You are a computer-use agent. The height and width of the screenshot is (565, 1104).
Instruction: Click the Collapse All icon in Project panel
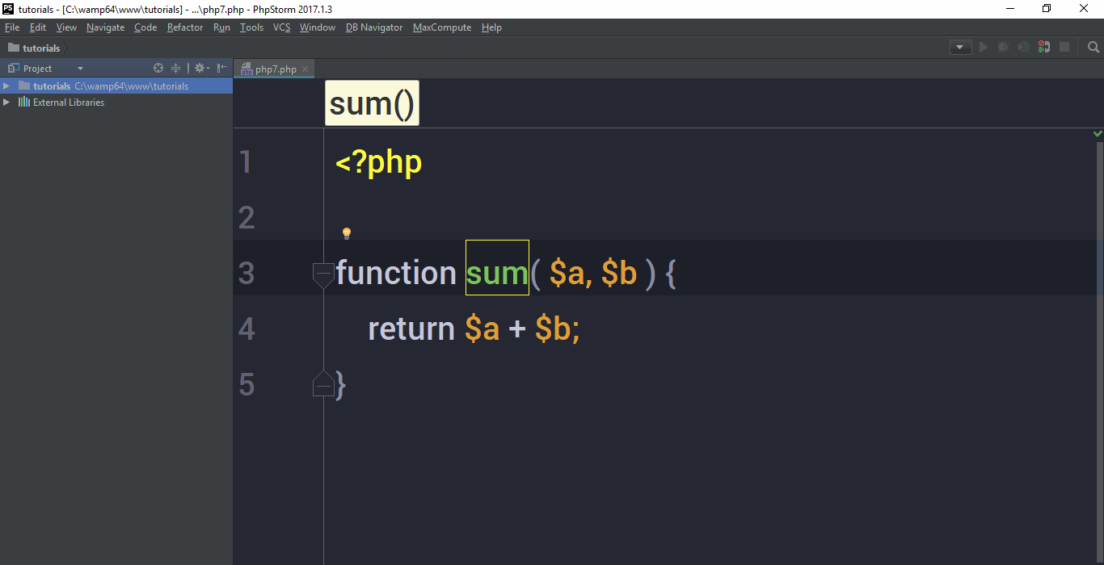[x=175, y=69]
